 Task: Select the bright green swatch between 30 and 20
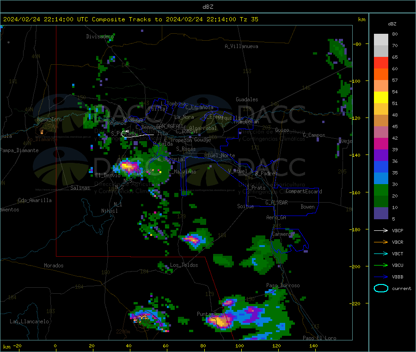coord(381,190)
